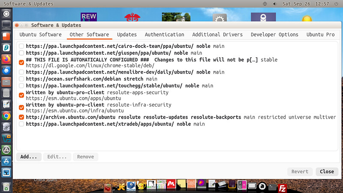Launch FileZilla from the bottom dock
The image size is (343, 193).
[x=283, y=188]
